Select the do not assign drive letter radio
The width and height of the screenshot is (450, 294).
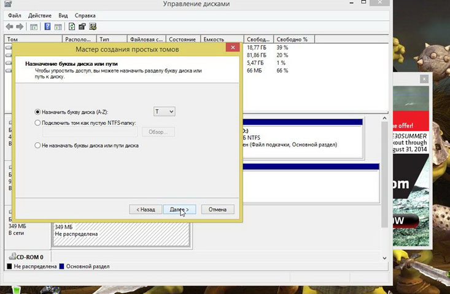point(37,145)
